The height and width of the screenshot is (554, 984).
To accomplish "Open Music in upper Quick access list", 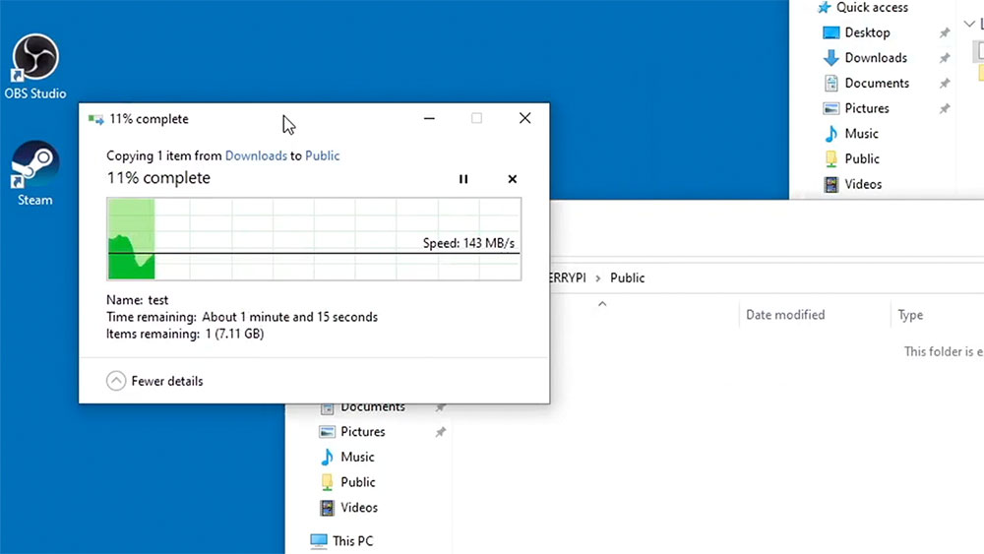I will 861,134.
